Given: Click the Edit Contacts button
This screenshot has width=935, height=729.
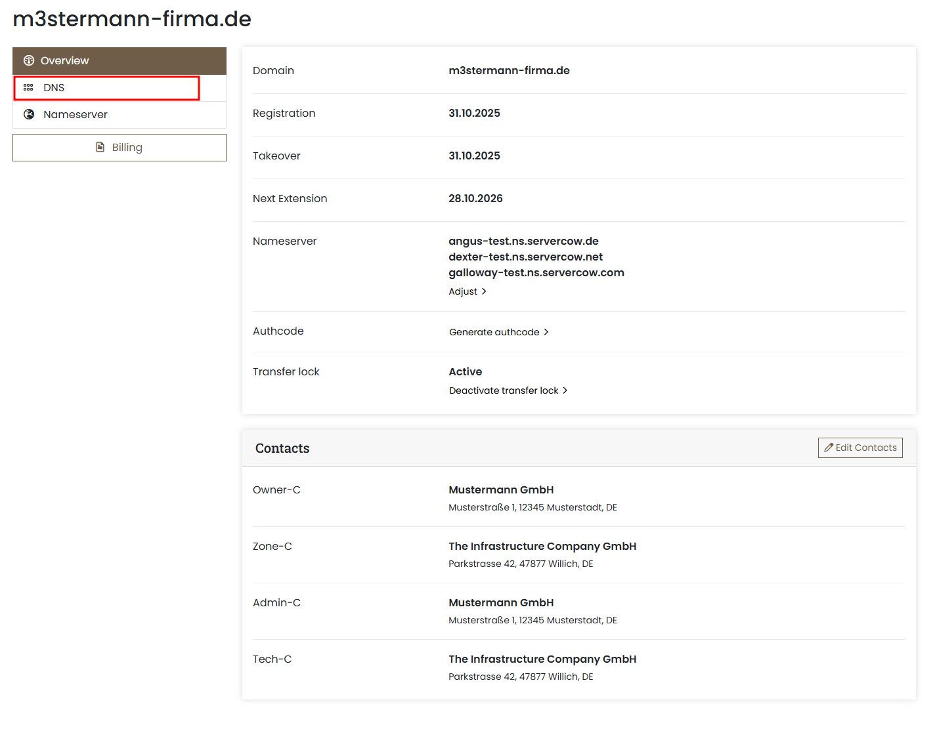Looking at the screenshot, I should coord(860,448).
